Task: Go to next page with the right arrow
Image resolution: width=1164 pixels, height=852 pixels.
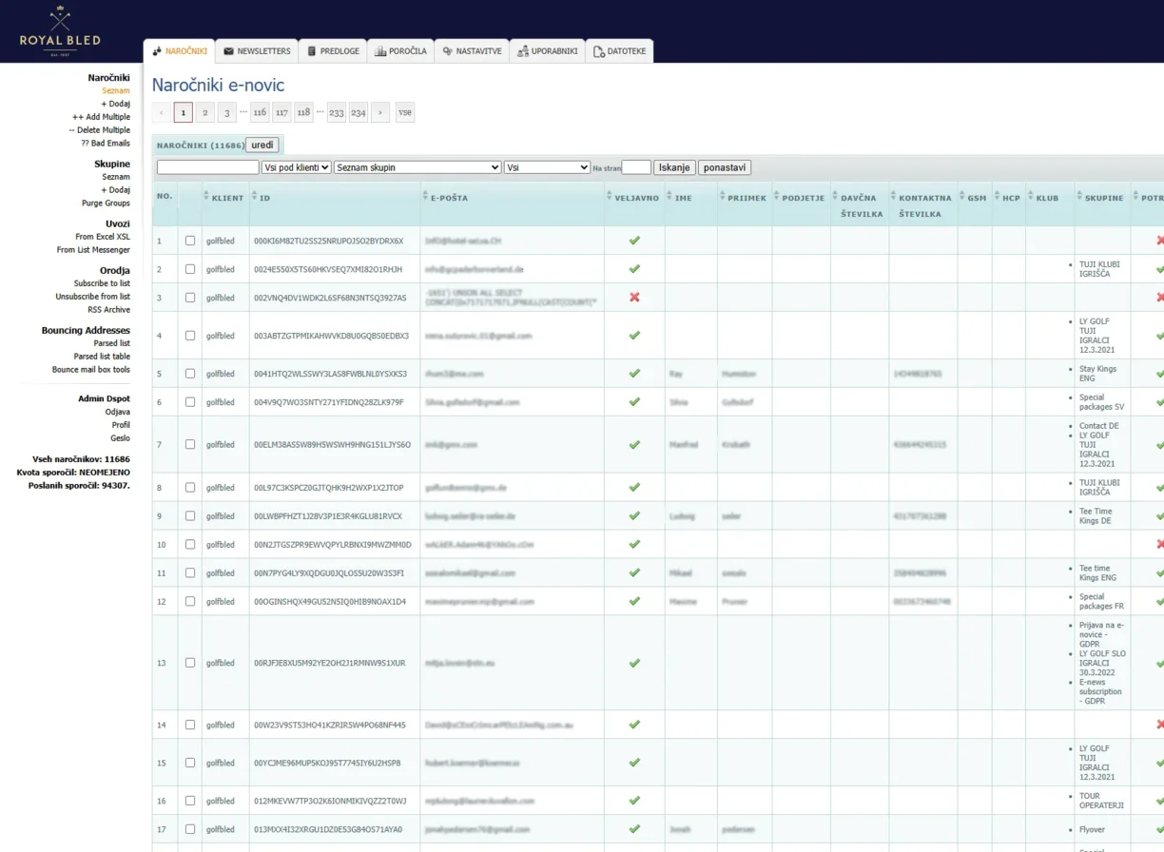Action: [x=380, y=112]
